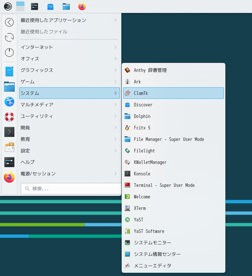Launch Filelight disk usage viewer
Viewport: 252px width, 276px height.
174,151
